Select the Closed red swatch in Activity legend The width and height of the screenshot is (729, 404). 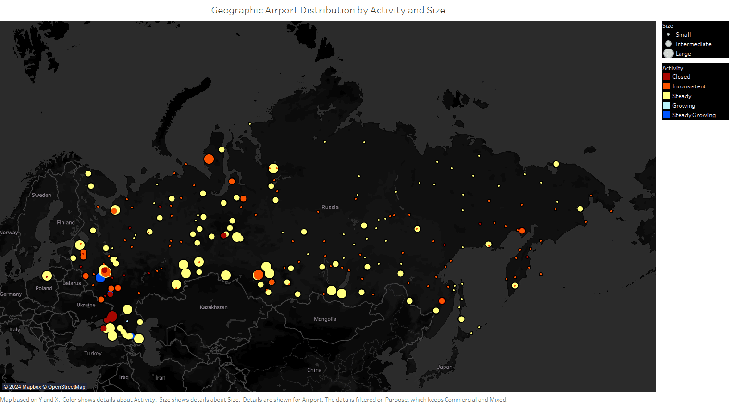coord(666,76)
